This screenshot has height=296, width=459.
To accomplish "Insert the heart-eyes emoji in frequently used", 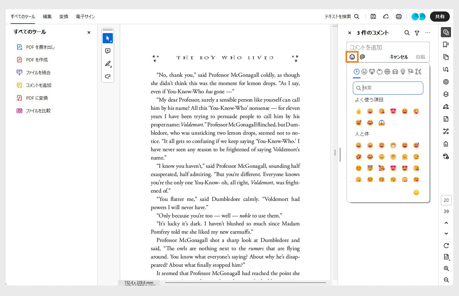I will click(393, 111).
